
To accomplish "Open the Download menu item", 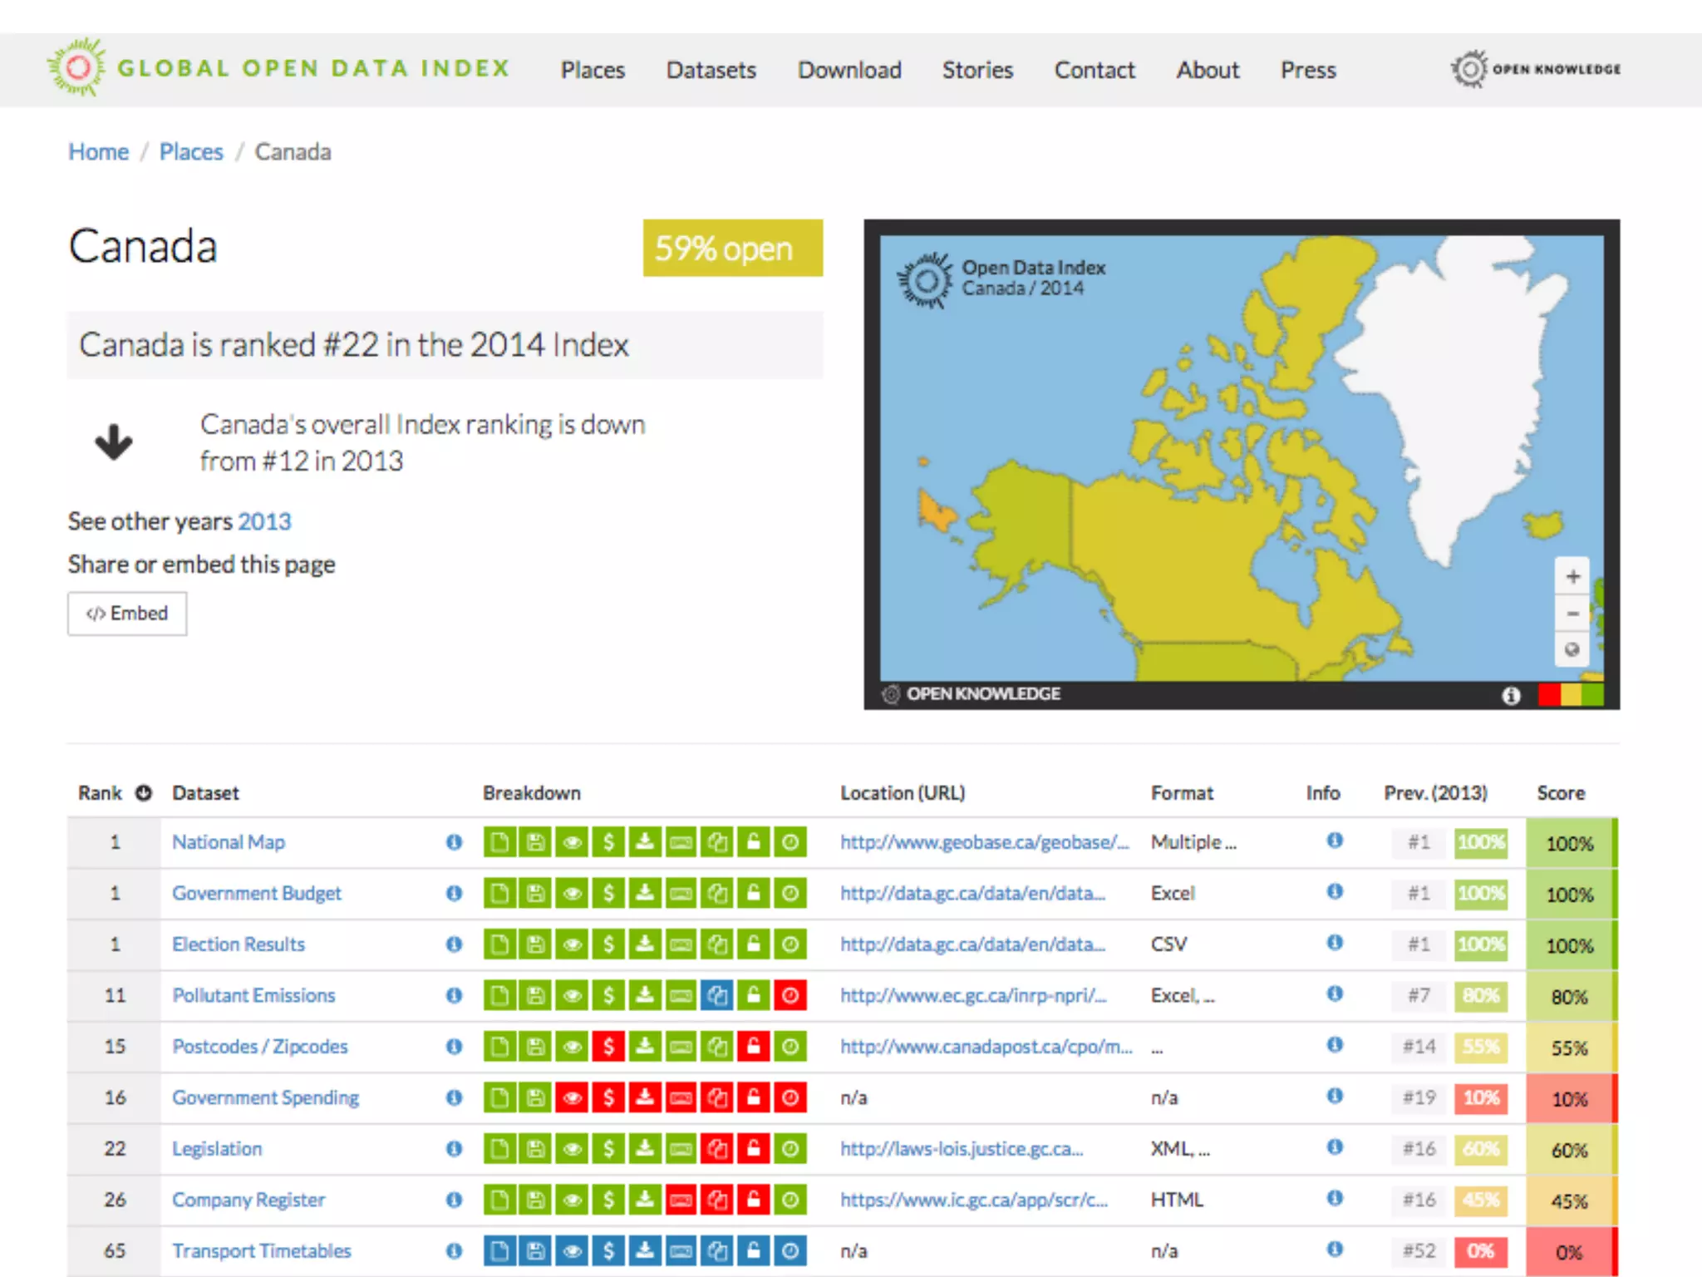I will tap(849, 70).
